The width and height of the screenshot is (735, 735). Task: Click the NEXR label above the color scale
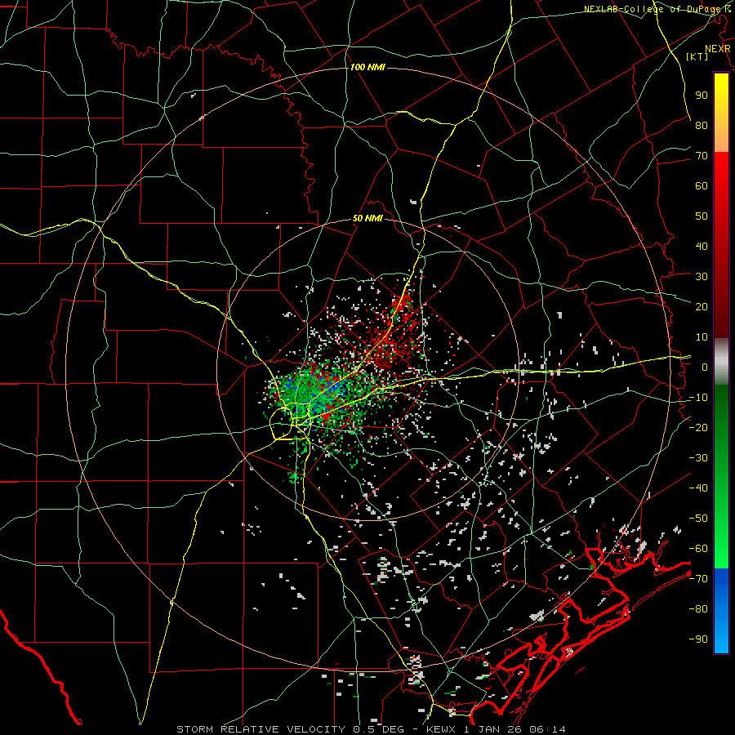click(x=718, y=49)
